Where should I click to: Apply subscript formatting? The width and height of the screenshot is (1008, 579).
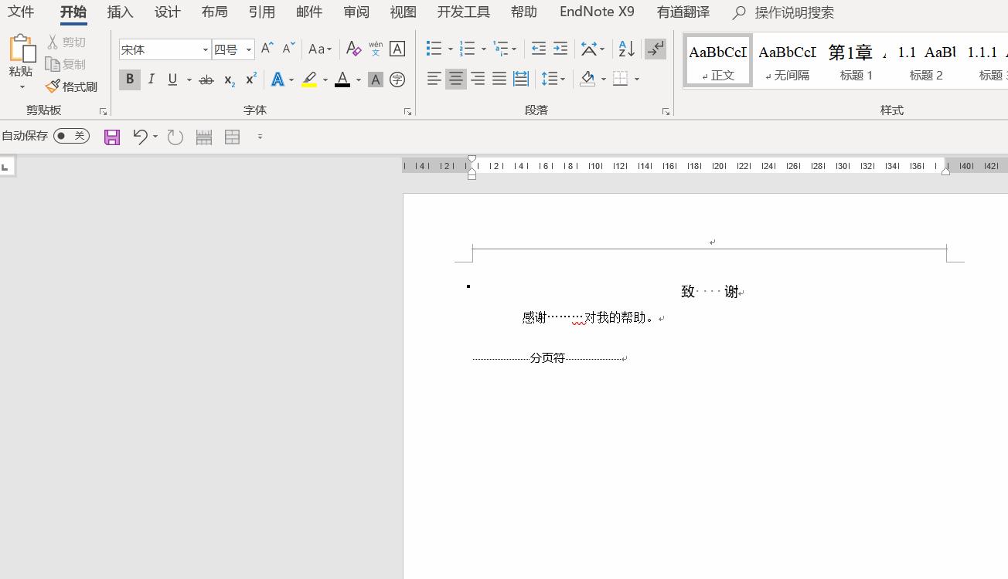tap(228, 79)
